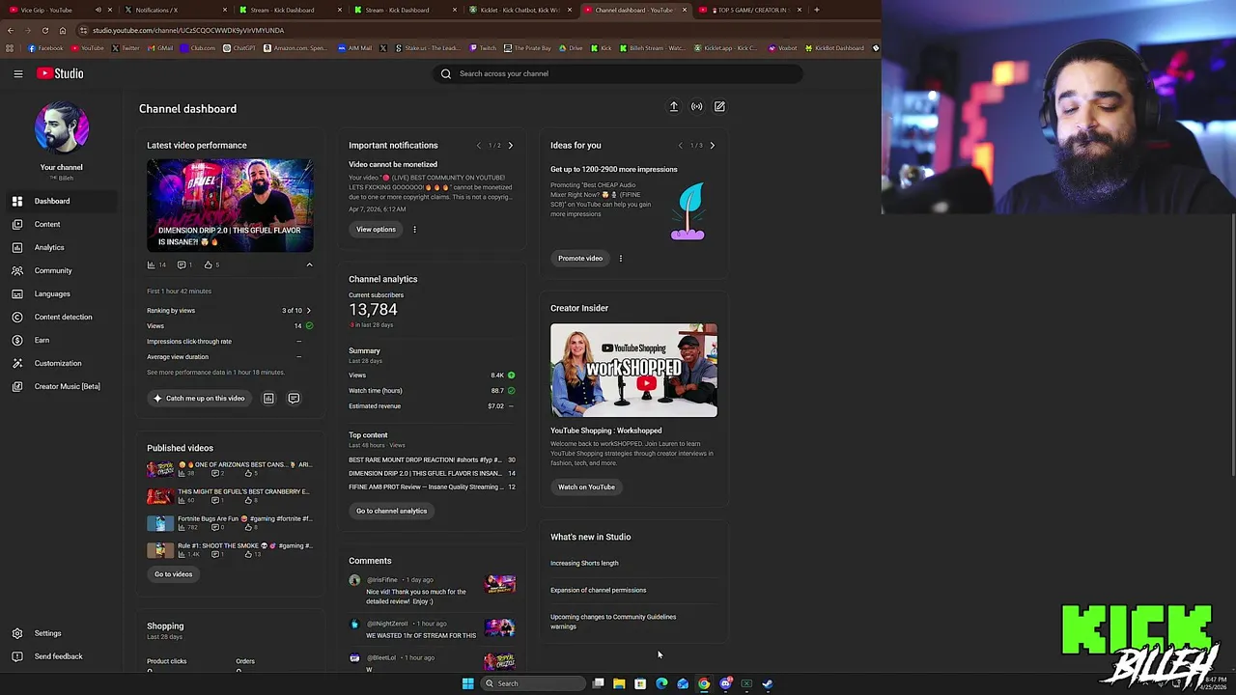
Task: Open the comment from @IINightZeroII
Action: tap(432, 629)
